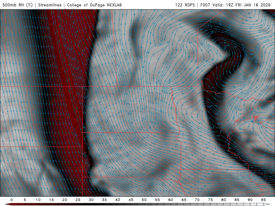Click "Valid: 19Z FRI JAN 16 2026" text
This screenshot has height=206, width=275.
[x=242, y=5]
